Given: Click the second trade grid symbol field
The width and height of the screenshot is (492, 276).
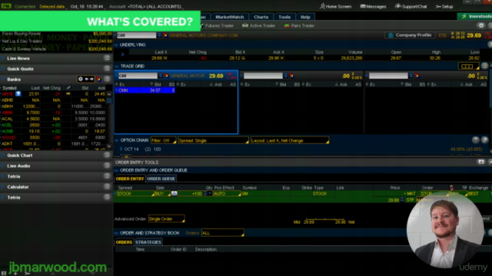Looking at the screenshot, I should [x=263, y=76].
